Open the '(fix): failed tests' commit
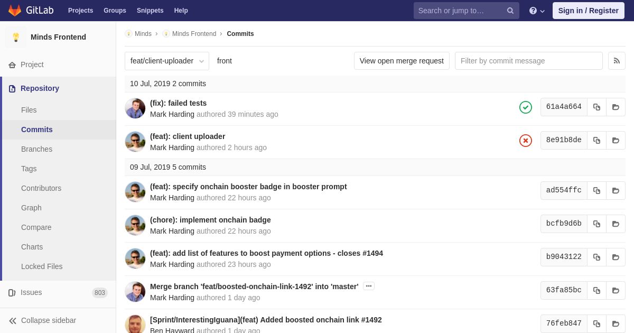634x333 pixels. (x=178, y=103)
